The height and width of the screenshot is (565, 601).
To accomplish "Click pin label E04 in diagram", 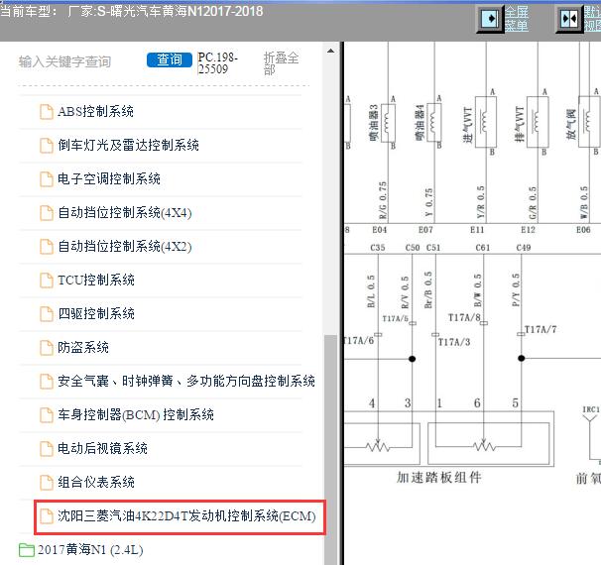I will pyautogui.click(x=379, y=229).
